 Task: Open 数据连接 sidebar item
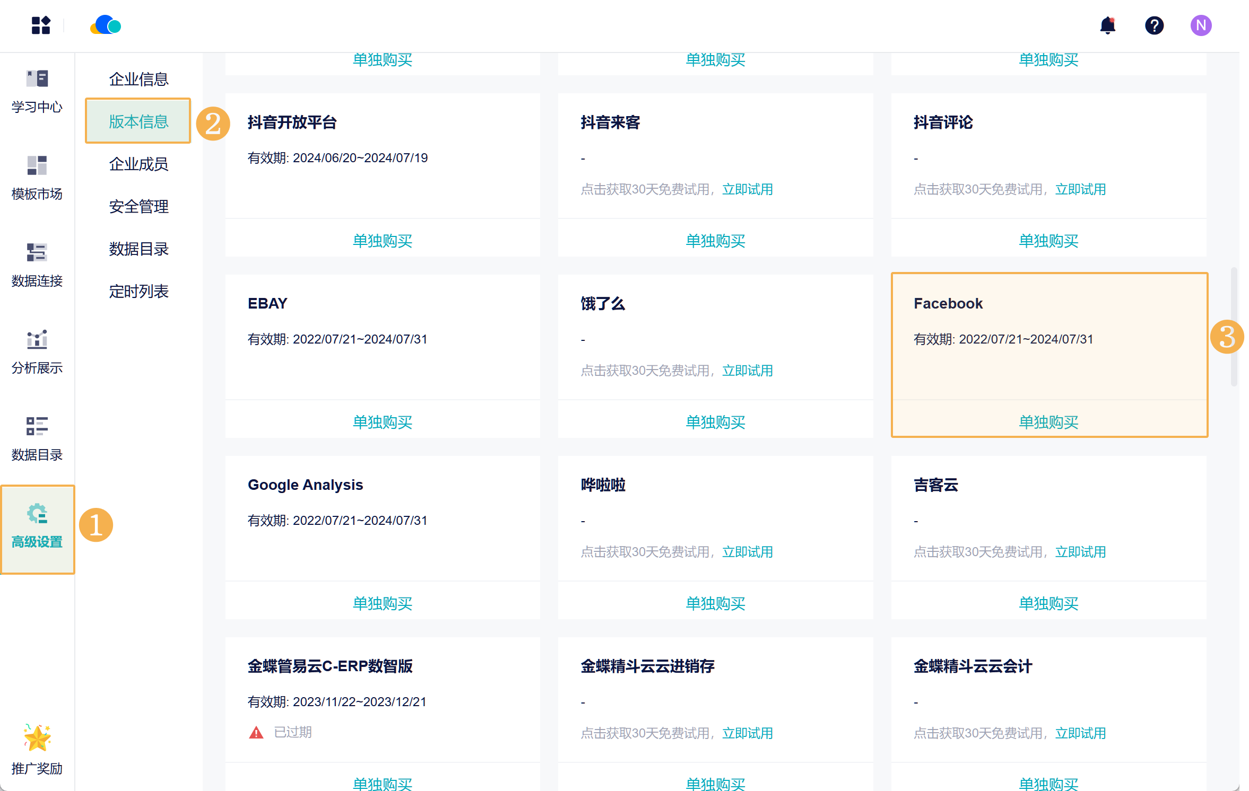[37, 265]
